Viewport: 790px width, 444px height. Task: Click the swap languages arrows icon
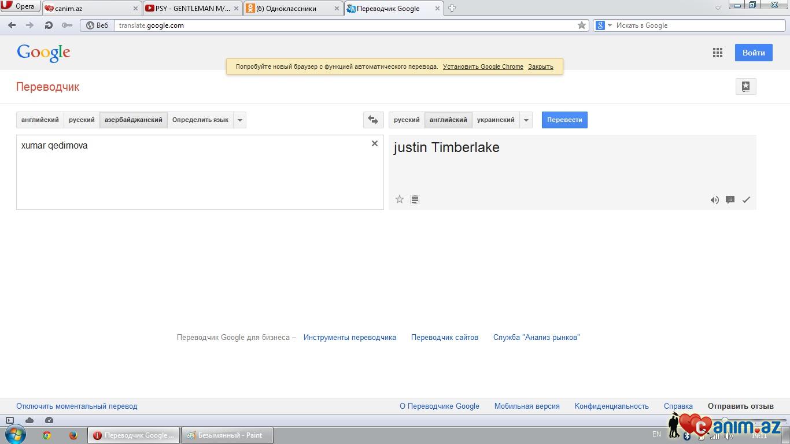[x=373, y=120]
